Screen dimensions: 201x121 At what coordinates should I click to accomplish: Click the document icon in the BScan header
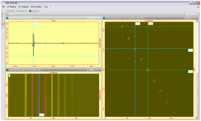point(185,18)
